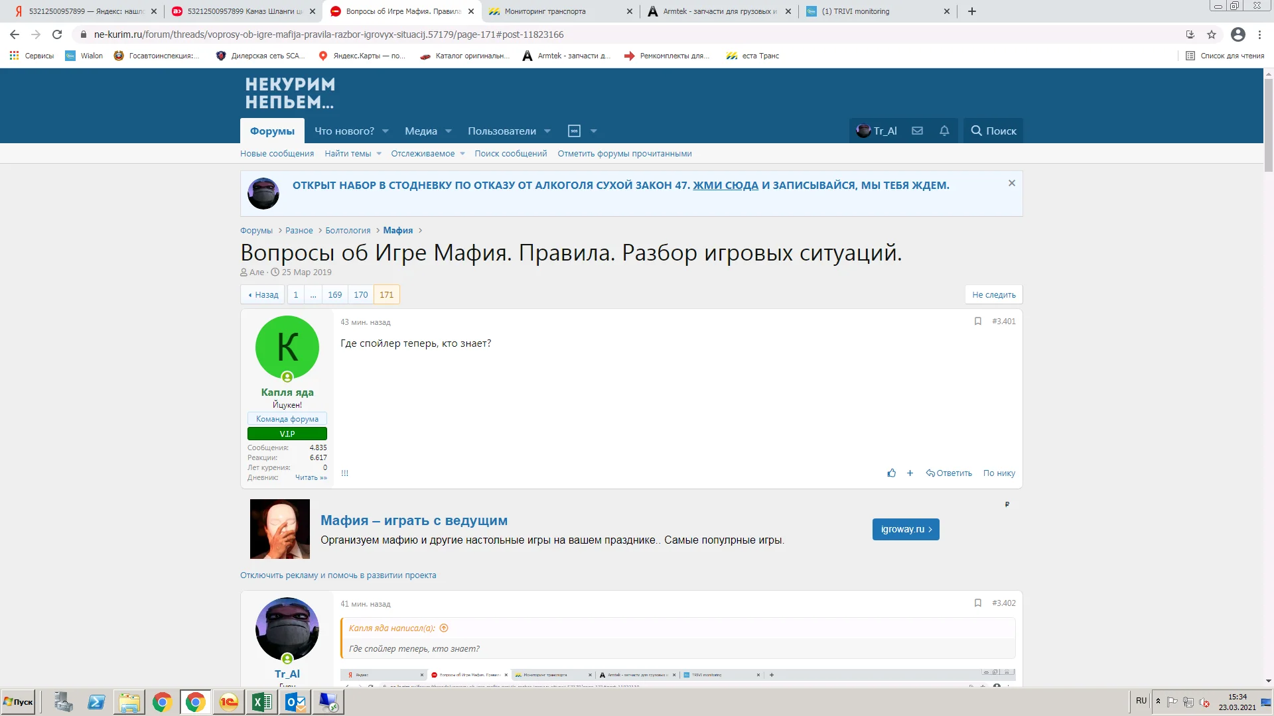Switch to the Мониторинг транспорта browser tab
The height and width of the screenshot is (716, 1274).
(x=544, y=11)
